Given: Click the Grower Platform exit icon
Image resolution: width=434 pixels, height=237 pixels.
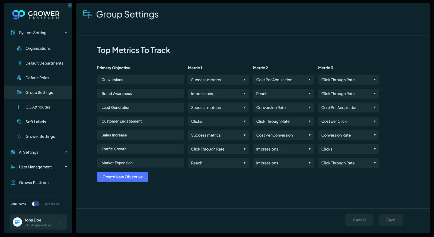Looking at the screenshot, I should 13,183.
